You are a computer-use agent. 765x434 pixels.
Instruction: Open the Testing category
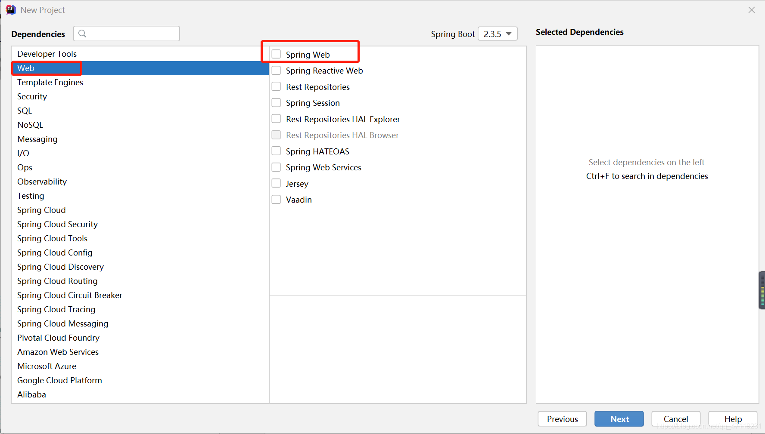tap(140, 196)
